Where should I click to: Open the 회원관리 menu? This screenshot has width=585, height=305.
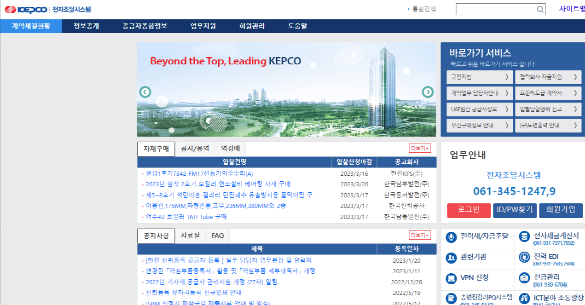pos(252,26)
